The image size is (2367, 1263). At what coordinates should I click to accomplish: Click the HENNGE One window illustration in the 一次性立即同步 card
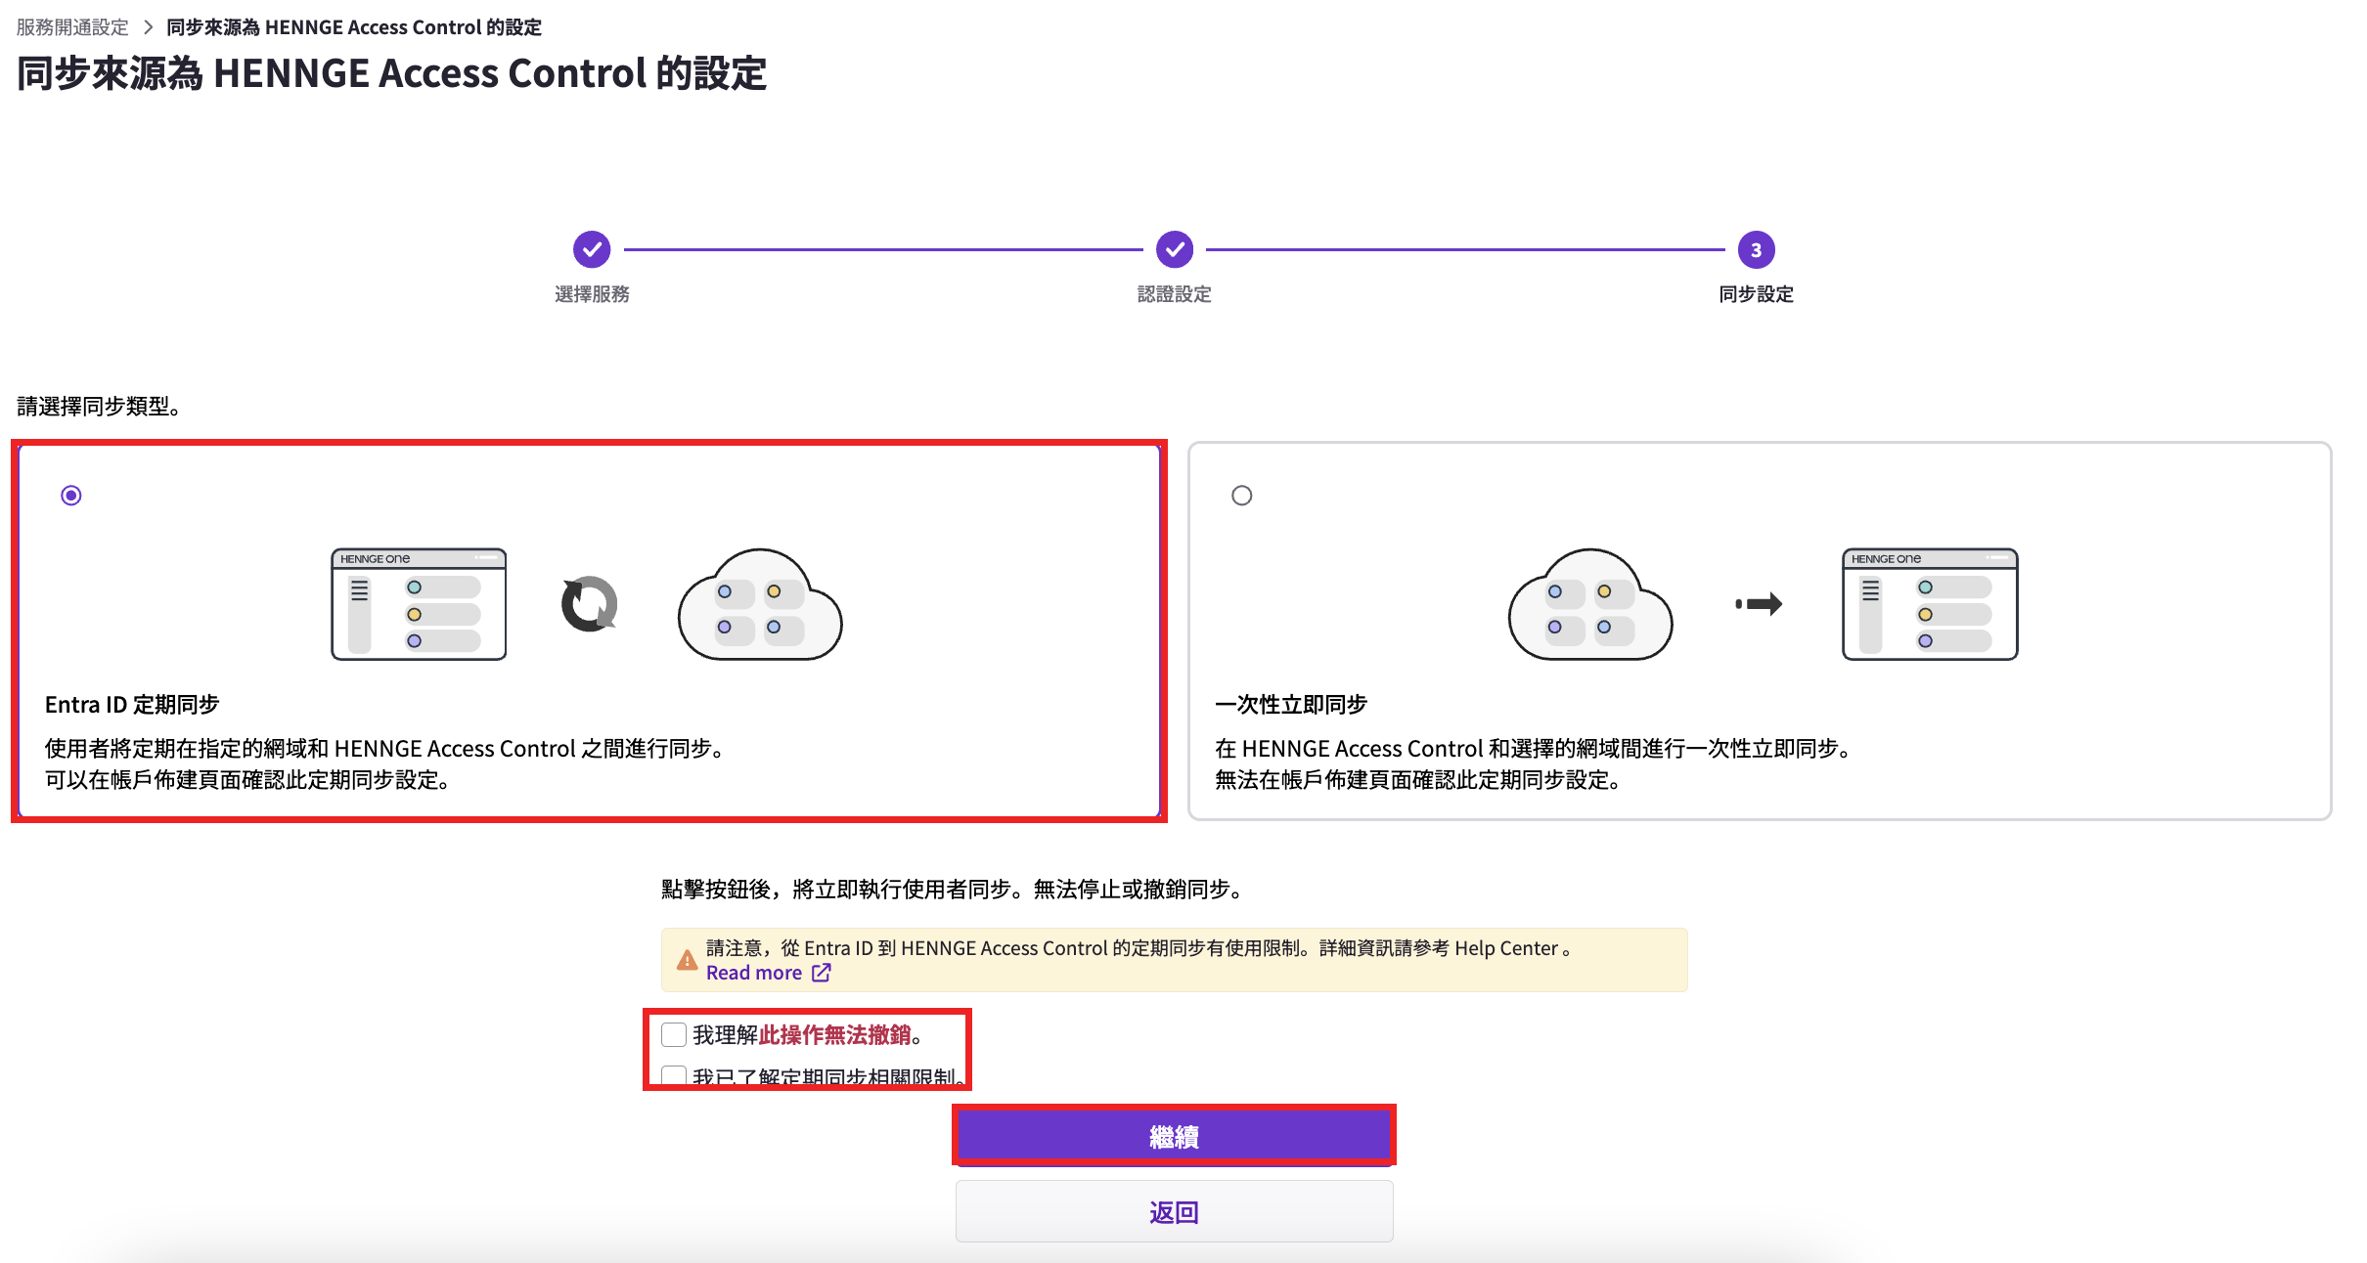click(1930, 604)
